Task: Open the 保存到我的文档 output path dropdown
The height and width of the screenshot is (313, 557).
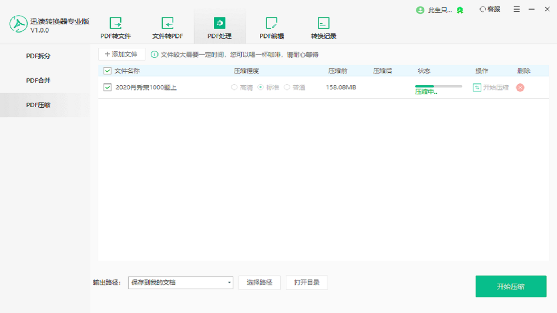Action: (x=180, y=283)
